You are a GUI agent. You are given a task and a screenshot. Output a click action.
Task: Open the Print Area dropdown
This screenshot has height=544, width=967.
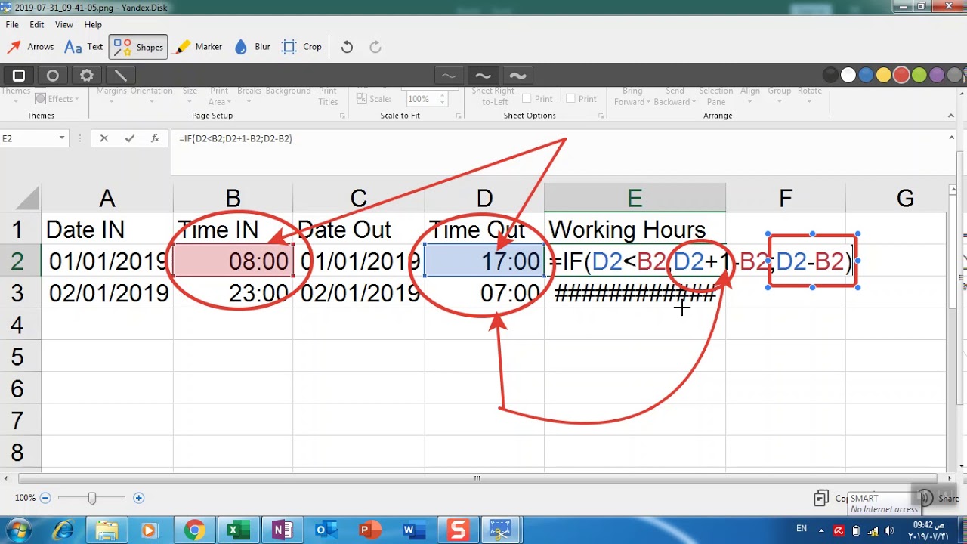coord(219,97)
